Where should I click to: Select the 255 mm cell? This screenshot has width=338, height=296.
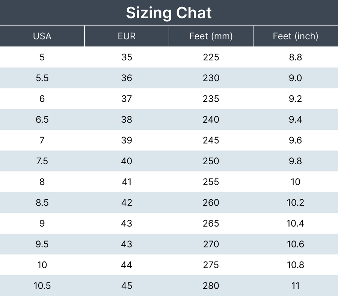point(211,182)
